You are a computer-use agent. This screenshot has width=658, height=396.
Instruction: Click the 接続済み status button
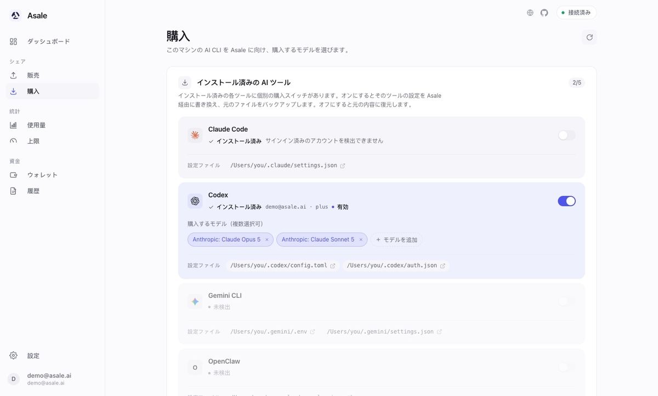click(x=576, y=13)
